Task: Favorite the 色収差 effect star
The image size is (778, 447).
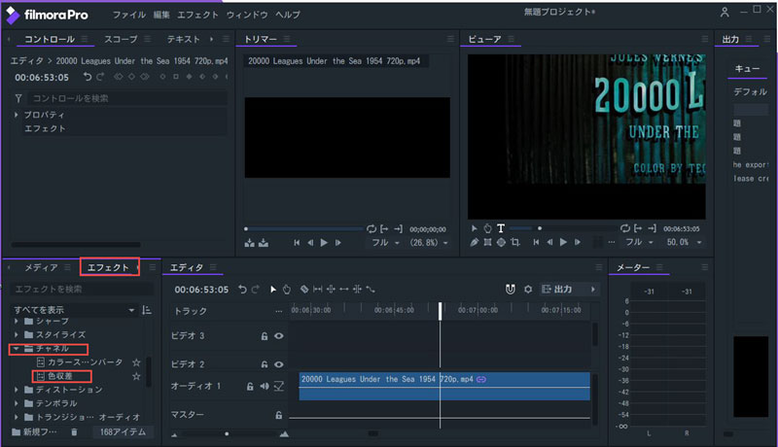Action: pos(136,376)
